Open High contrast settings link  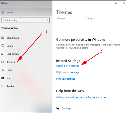pos(68,72)
